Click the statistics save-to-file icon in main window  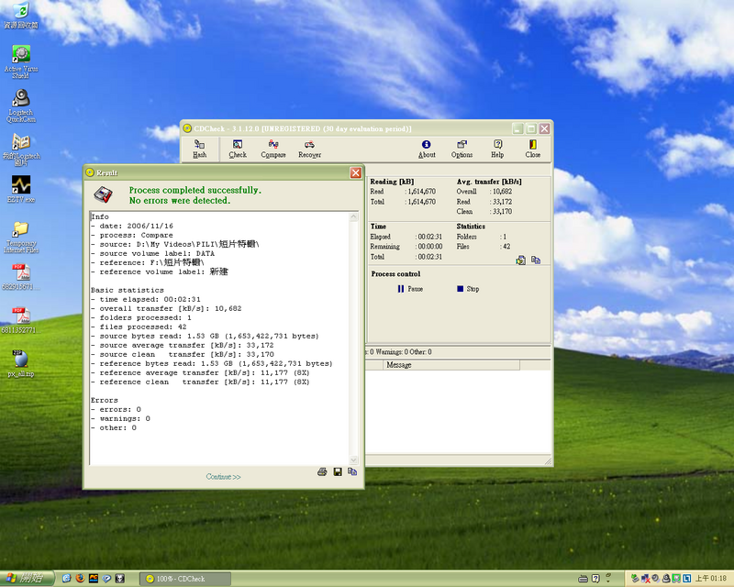point(520,260)
